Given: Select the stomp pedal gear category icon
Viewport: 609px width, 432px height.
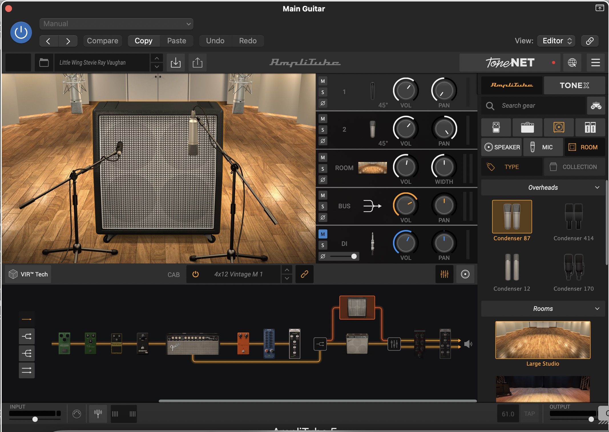Looking at the screenshot, I should [x=496, y=127].
